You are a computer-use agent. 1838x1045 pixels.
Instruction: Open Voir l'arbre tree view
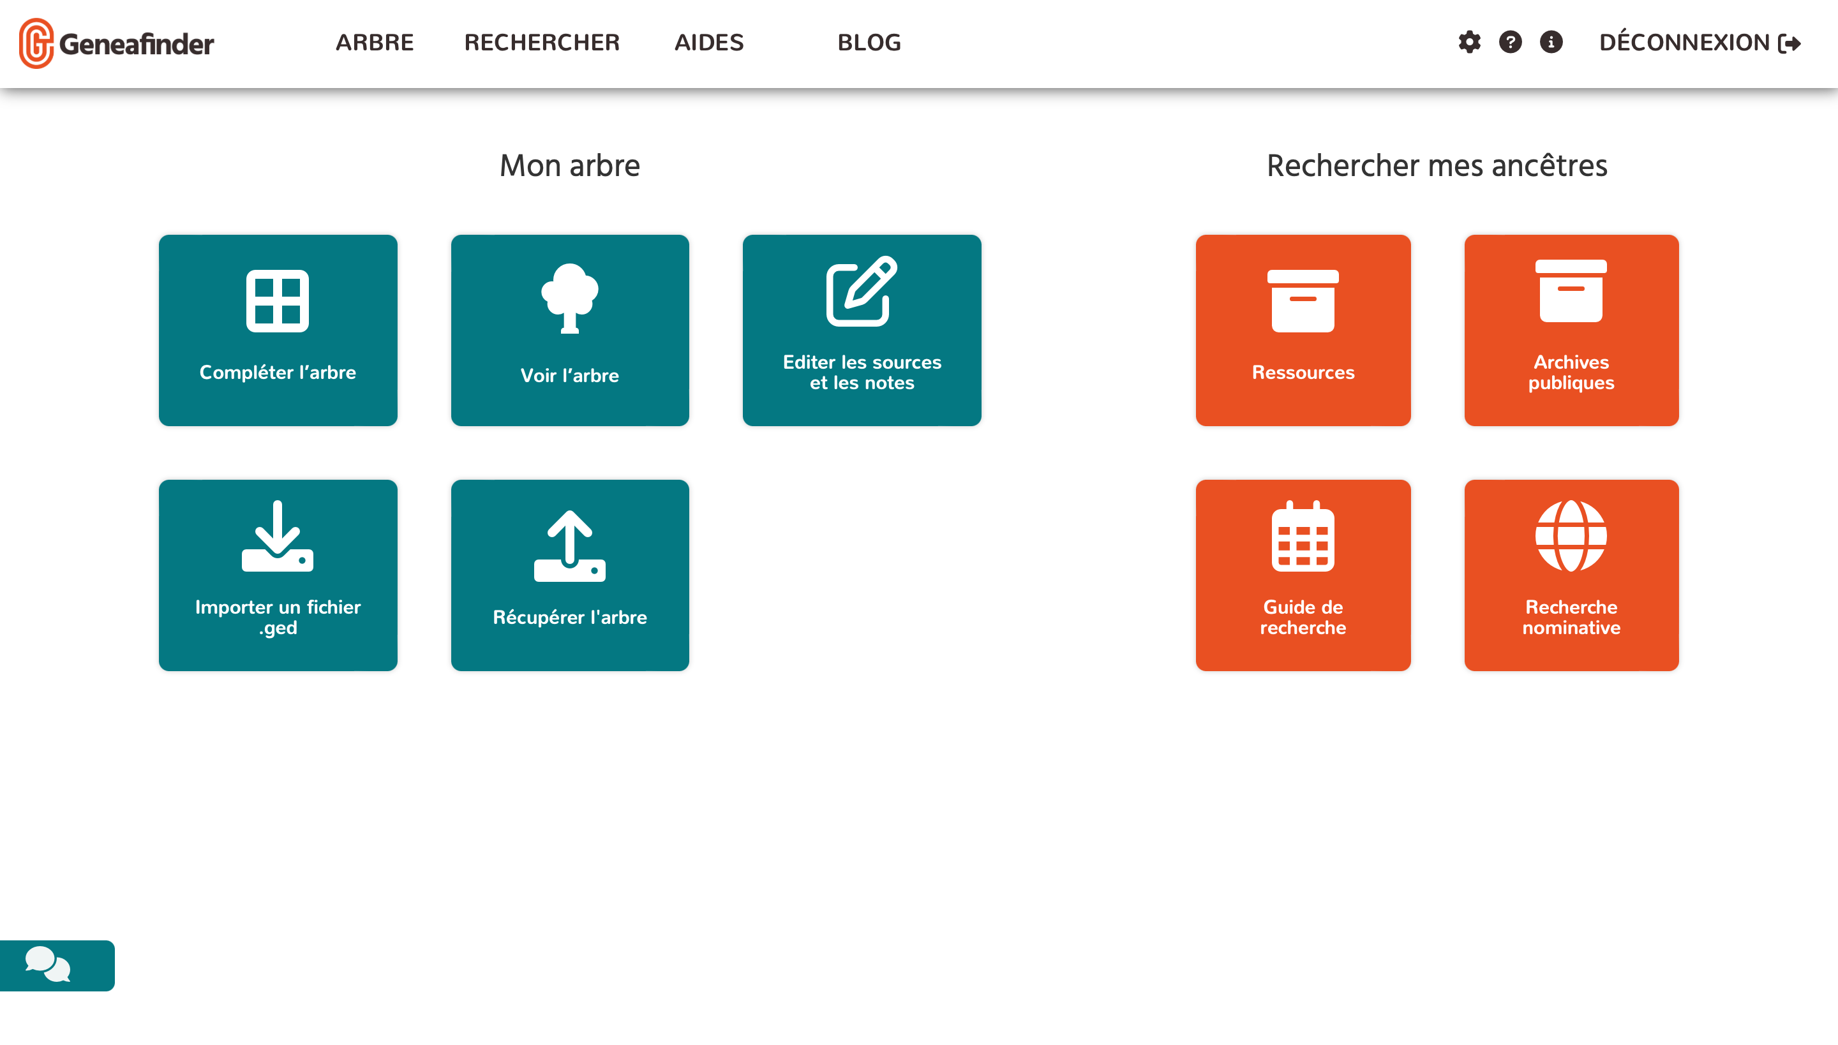(569, 329)
